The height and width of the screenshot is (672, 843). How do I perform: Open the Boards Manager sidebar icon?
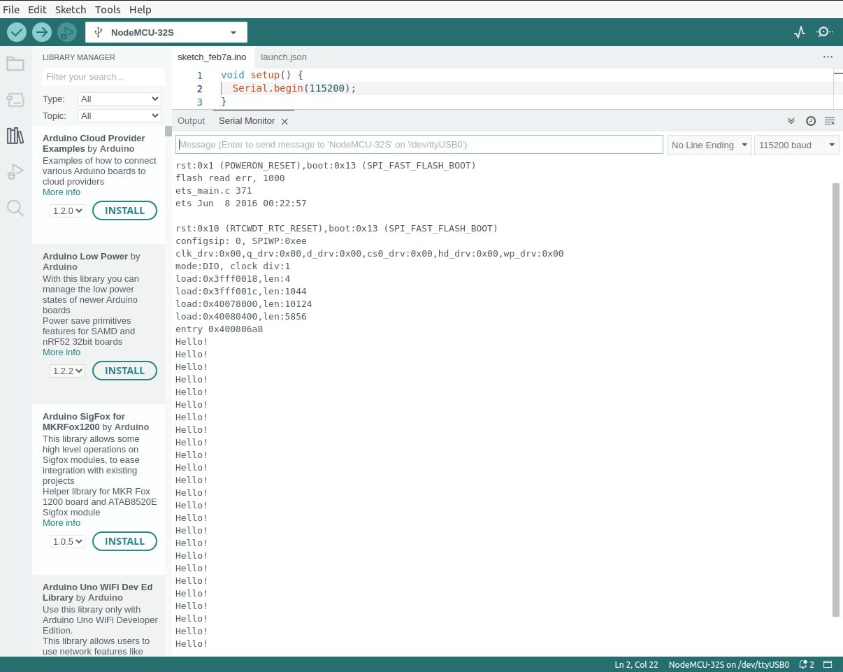pos(15,100)
